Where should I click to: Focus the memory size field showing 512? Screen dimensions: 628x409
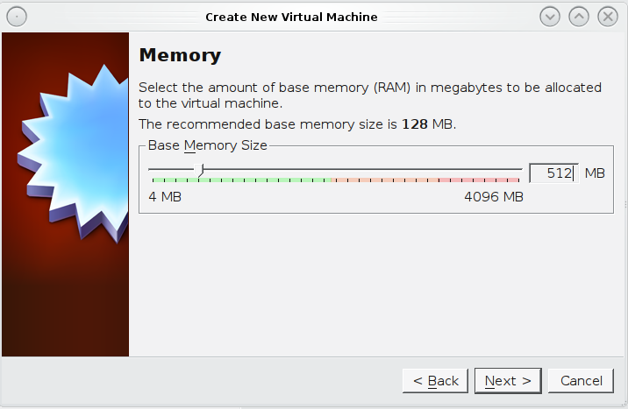pos(553,173)
